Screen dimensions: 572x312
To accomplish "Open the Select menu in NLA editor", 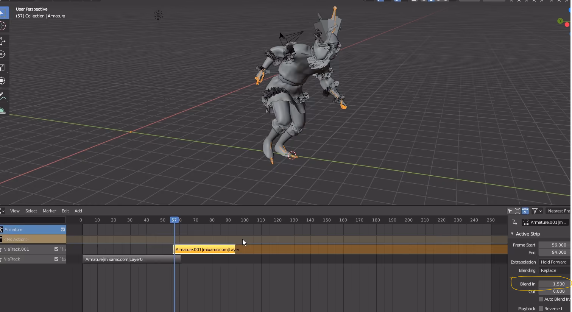I will [31, 211].
